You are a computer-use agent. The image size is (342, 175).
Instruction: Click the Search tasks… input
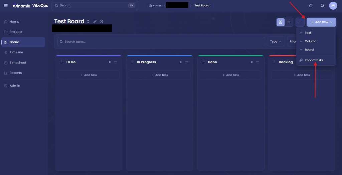click(161, 42)
